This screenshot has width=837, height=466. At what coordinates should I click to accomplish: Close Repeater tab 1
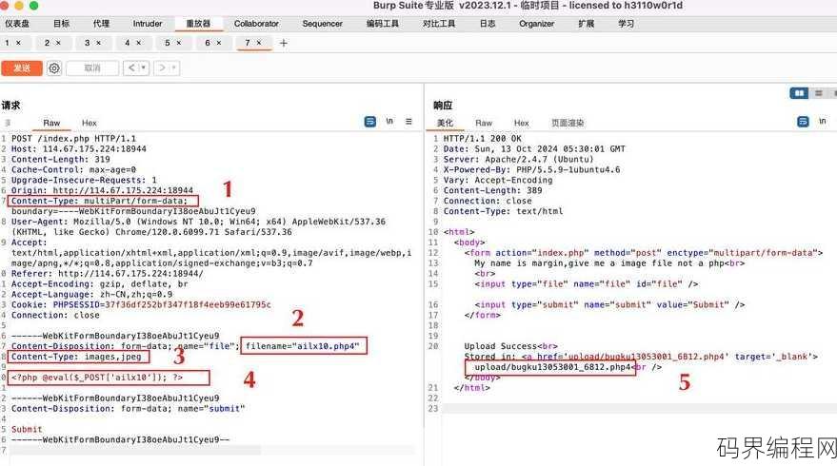coord(19,43)
